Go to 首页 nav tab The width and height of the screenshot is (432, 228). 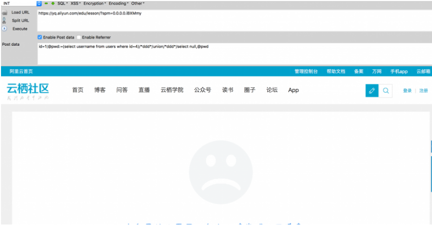(78, 90)
